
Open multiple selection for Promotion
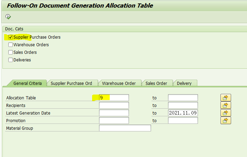click(x=226, y=120)
